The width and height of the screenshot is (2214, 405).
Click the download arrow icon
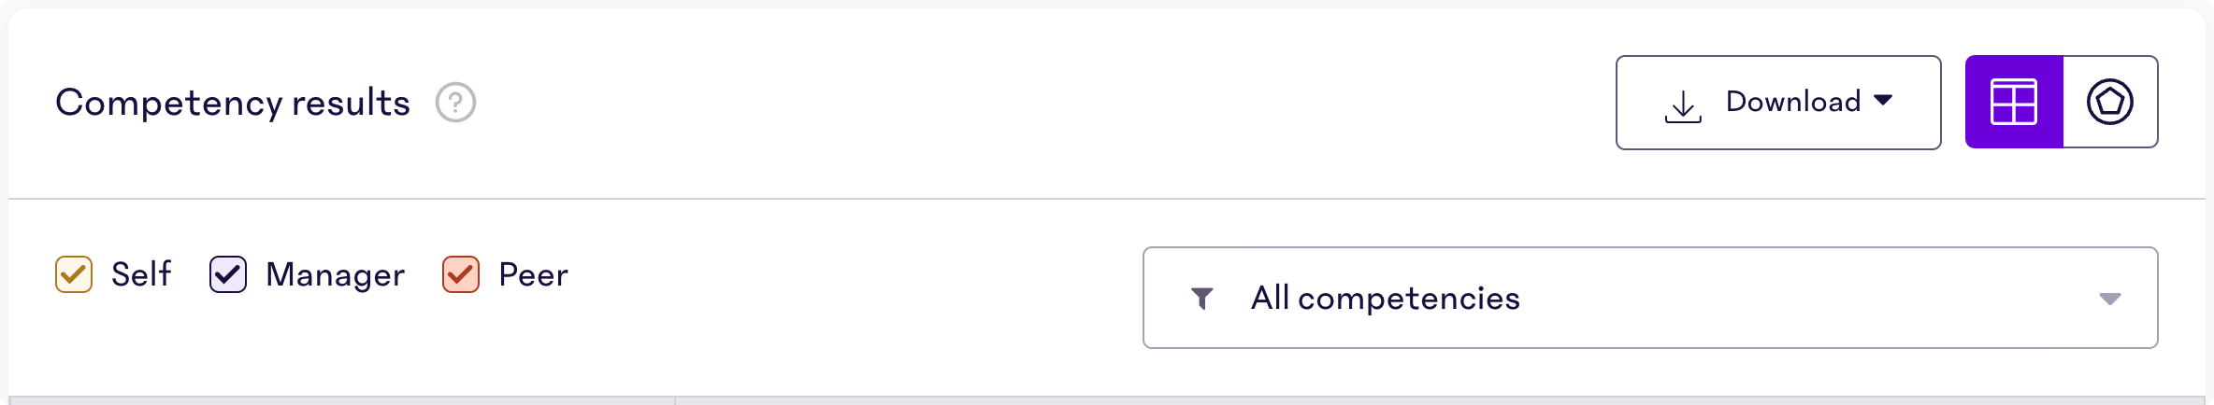[x=1683, y=106]
